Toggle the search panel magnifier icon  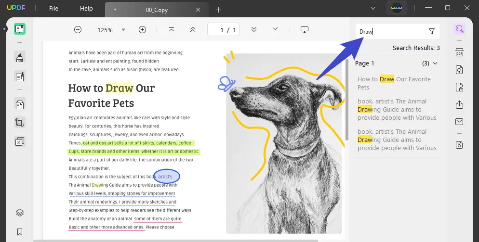459,29
